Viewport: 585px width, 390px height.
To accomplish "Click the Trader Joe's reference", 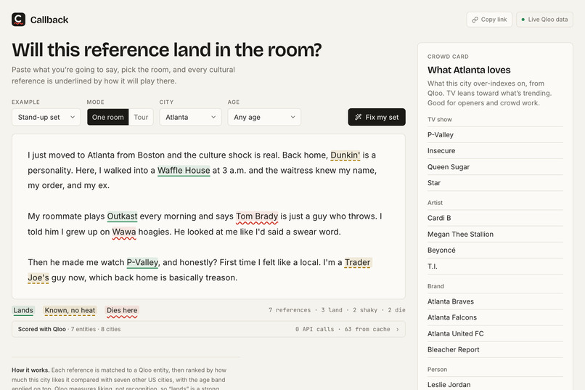I will tap(357, 263).
